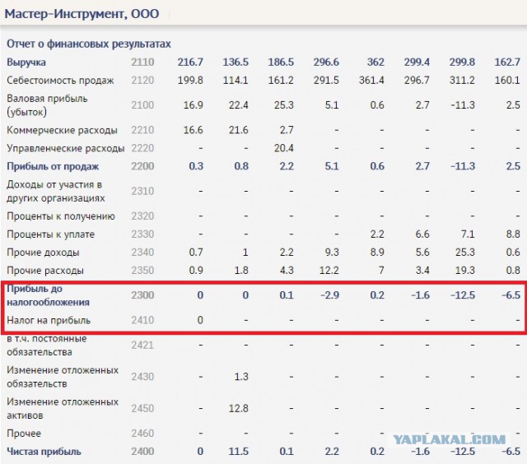527x464 pixels.
Task: Select the Выручка value 162.7
Action: pos(507,62)
